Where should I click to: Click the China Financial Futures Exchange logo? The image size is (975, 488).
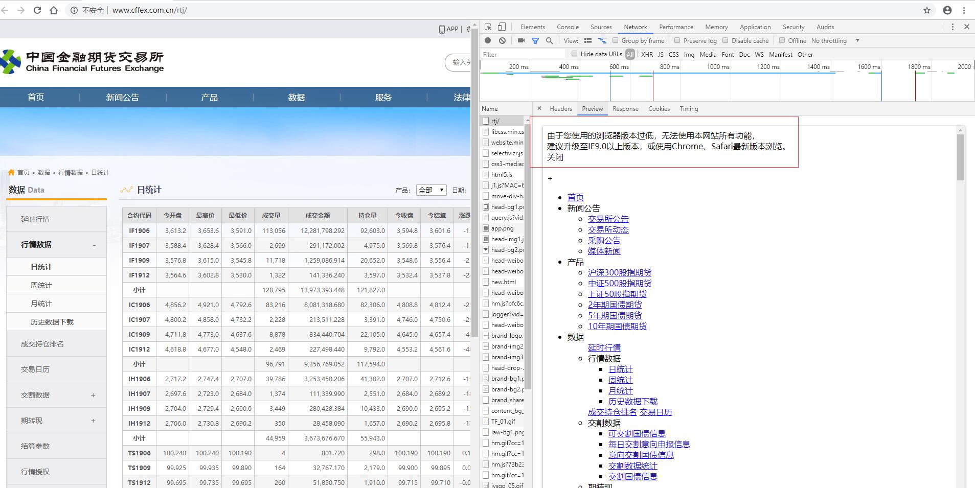82,62
